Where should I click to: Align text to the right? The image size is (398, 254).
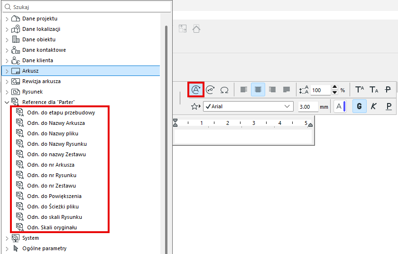(272, 90)
